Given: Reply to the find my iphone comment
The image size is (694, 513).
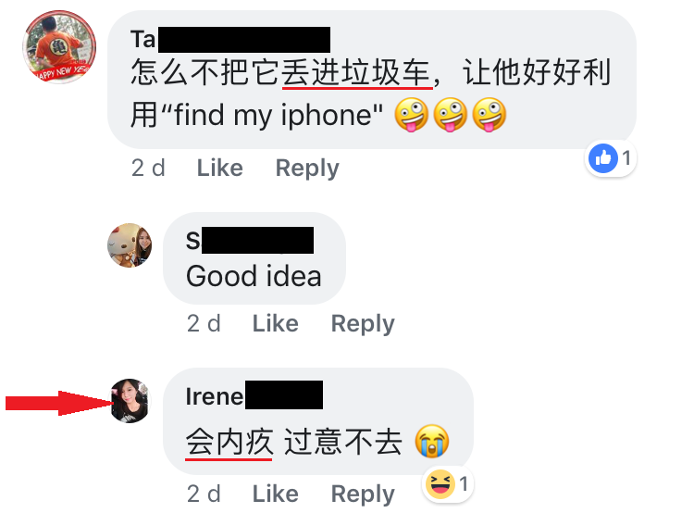Looking at the screenshot, I should tap(307, 169).
